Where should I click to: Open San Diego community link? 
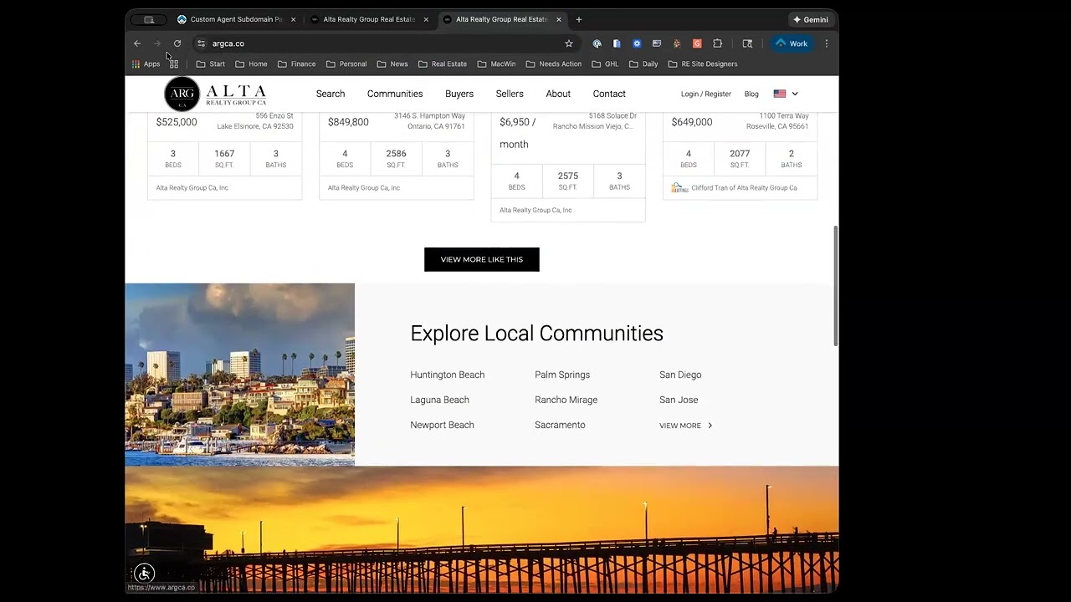[680, 375]
